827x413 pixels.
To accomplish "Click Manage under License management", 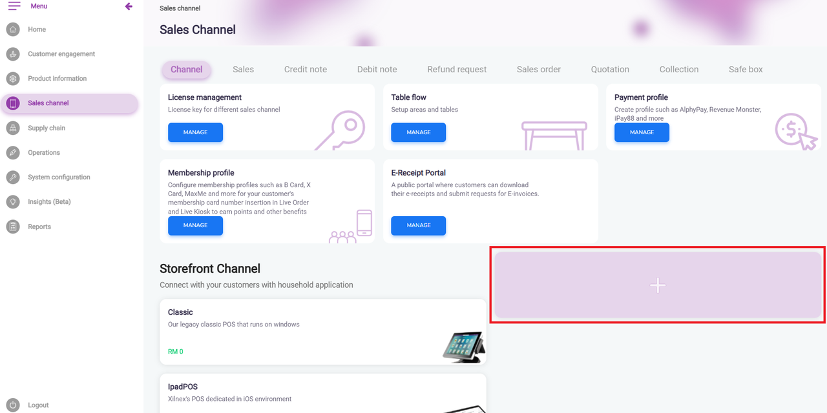I will tap(195, 132).
